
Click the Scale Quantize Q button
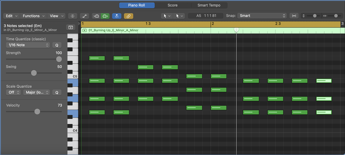[57, 92]
